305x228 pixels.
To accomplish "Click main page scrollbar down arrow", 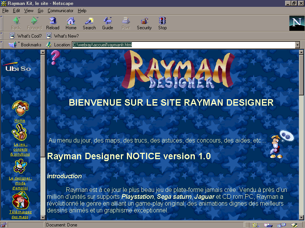I will pyautogui.click(x=301, y=217).
